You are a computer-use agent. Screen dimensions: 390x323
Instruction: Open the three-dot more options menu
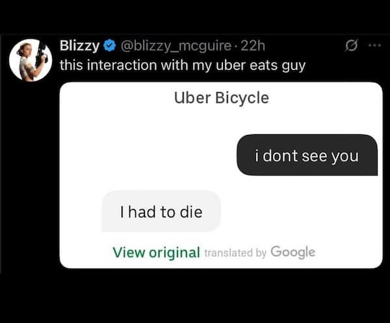click(374, 45)
